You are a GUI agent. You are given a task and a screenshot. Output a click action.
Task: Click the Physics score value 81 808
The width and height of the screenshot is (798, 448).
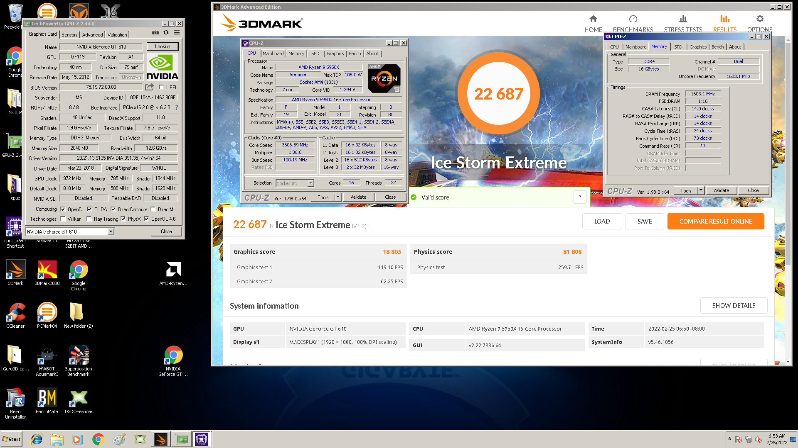click(x=572, y=252)
